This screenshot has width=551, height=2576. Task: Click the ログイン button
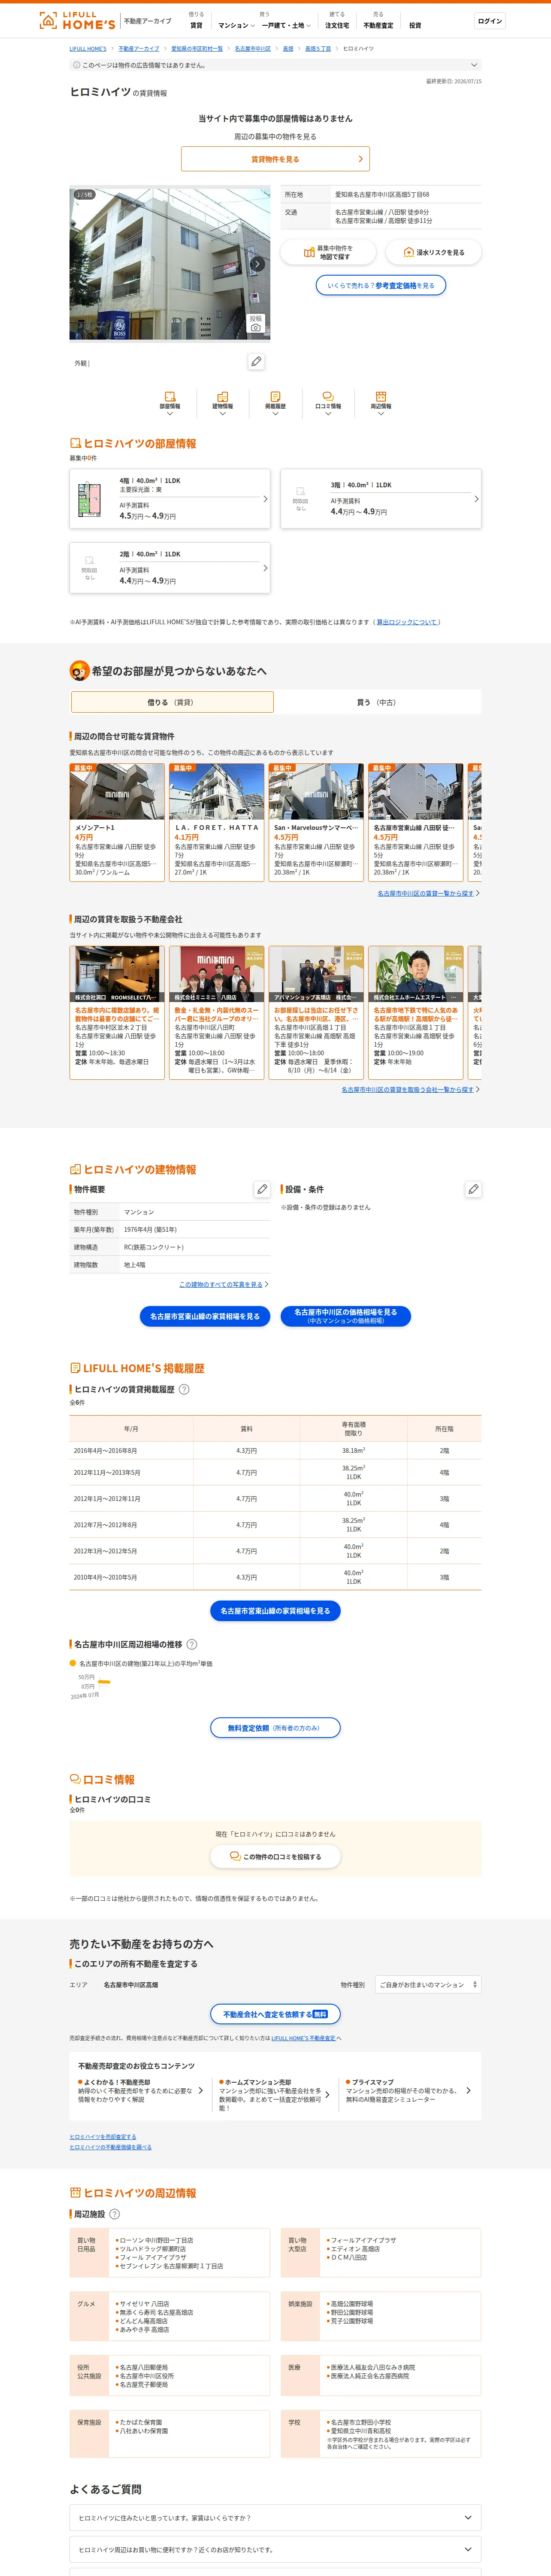click(x=490, y=21)
